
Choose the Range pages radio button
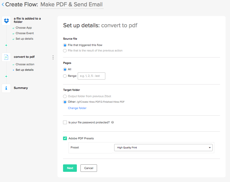(x=65, y=76)
